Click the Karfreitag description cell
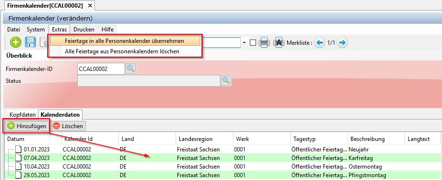The width and height of the screenshot is (442, 180). pos(360,158)
